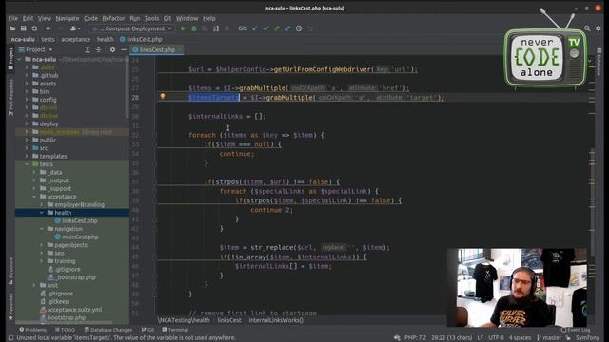Click the nca-sulu breadcrumb
Screen dimensions: 609x342
(23, 39)
